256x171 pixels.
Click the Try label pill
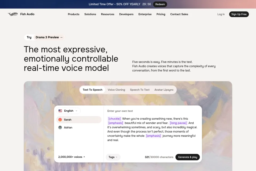[29, 37]
